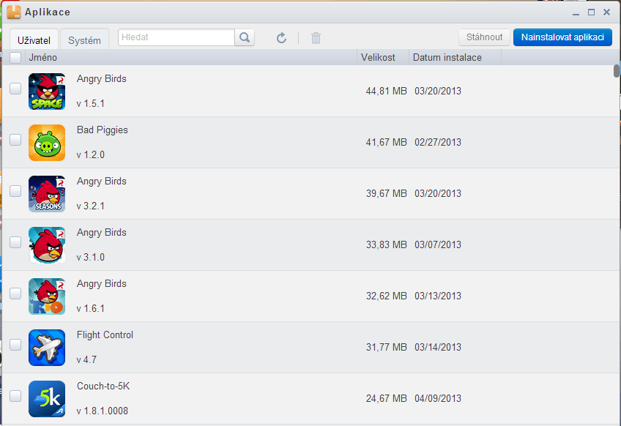Click the Couch-to-5K app icon
The height and width of the screenshot is (426, 621).
47,399
